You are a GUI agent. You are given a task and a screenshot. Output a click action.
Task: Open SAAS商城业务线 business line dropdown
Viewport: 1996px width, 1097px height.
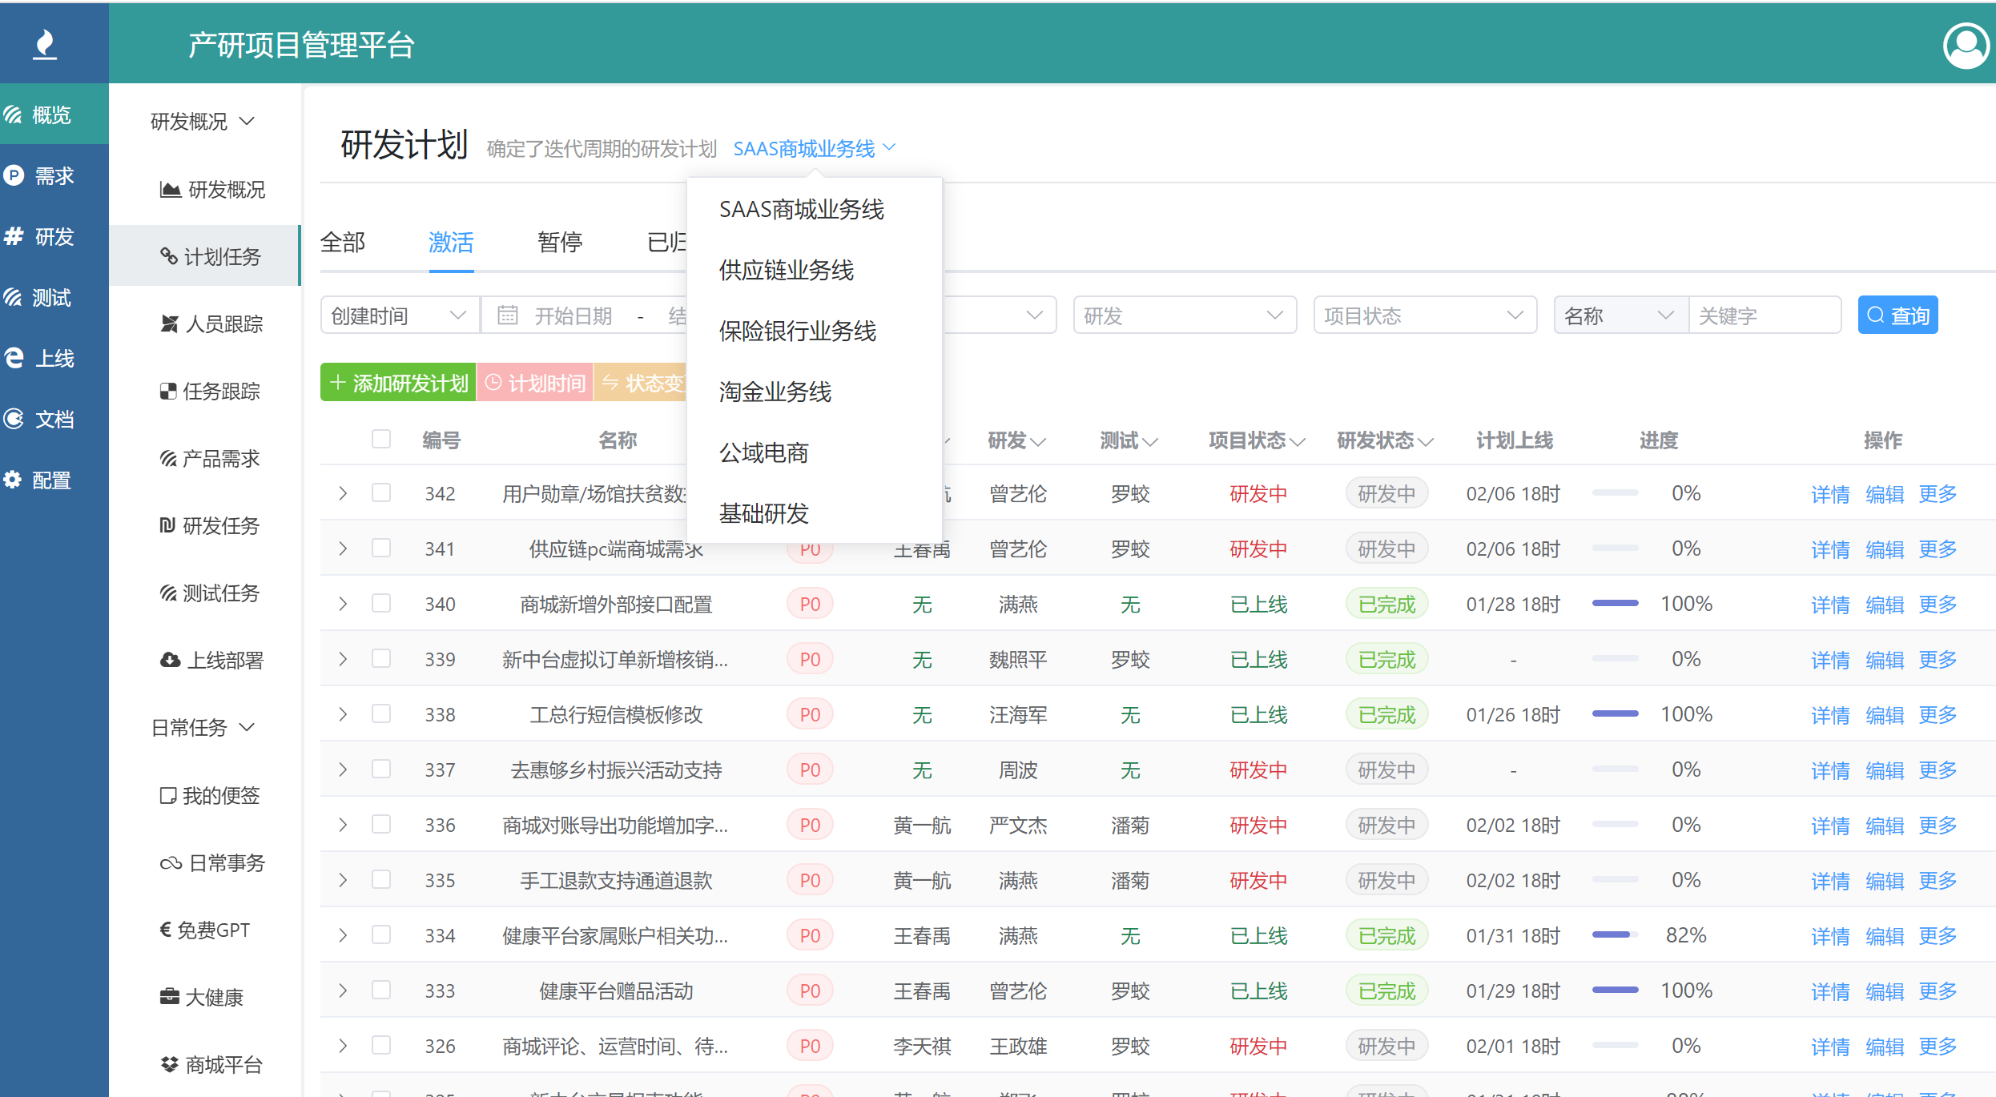[x=815, y=149]
